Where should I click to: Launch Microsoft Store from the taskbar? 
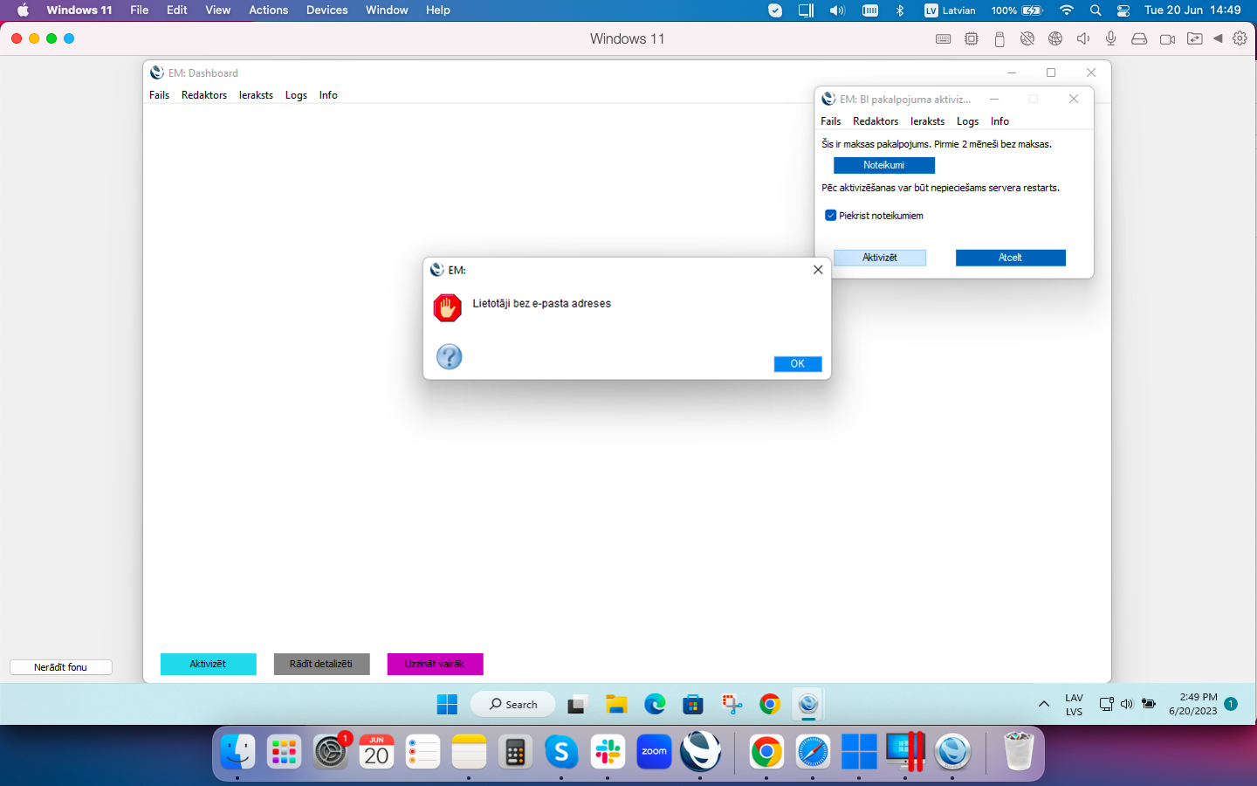[x=693, y=704]
